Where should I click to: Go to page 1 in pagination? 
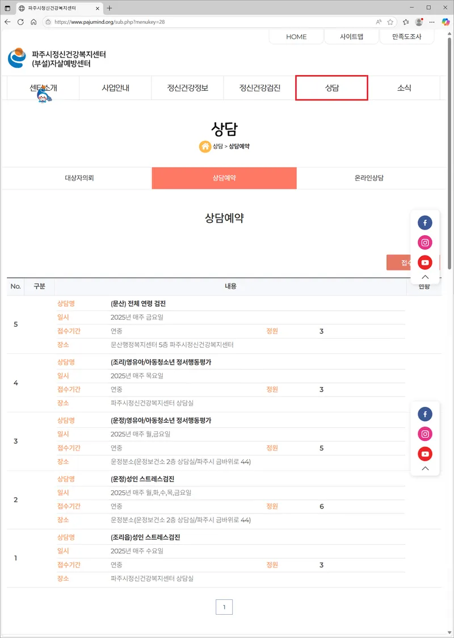[224, 607]
